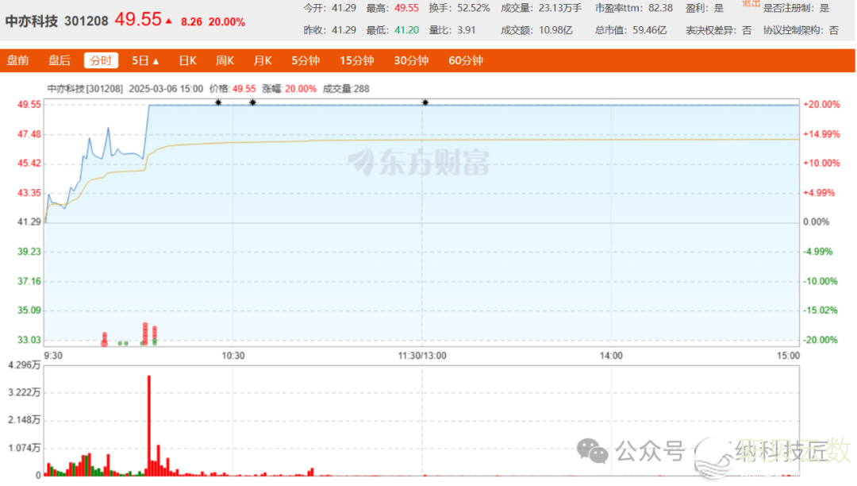Click the 35.09 price axis label
Image resolution: width=857 pixels, height=486 pixels.
pyautogui.click(x=29, y=310)
